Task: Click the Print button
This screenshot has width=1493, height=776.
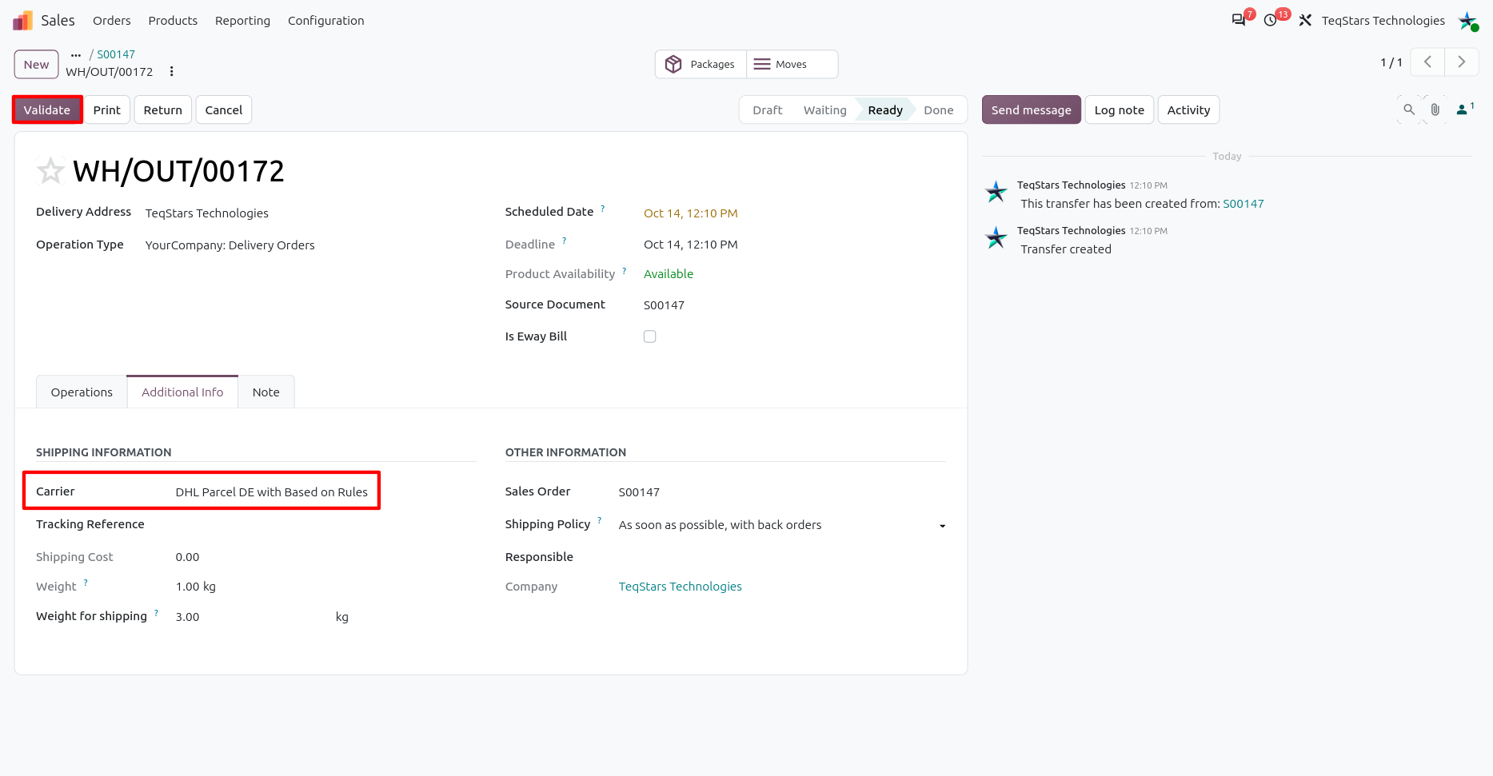Action: click(107, 109)
